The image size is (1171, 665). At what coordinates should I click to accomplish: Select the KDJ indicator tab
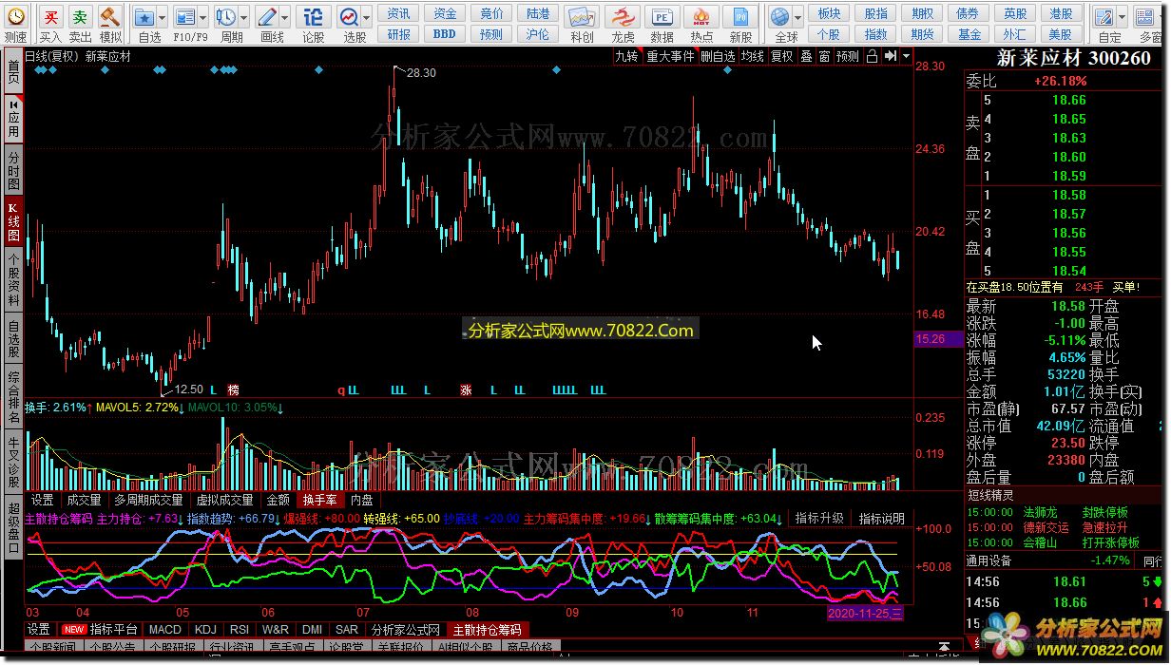(205, 630)
